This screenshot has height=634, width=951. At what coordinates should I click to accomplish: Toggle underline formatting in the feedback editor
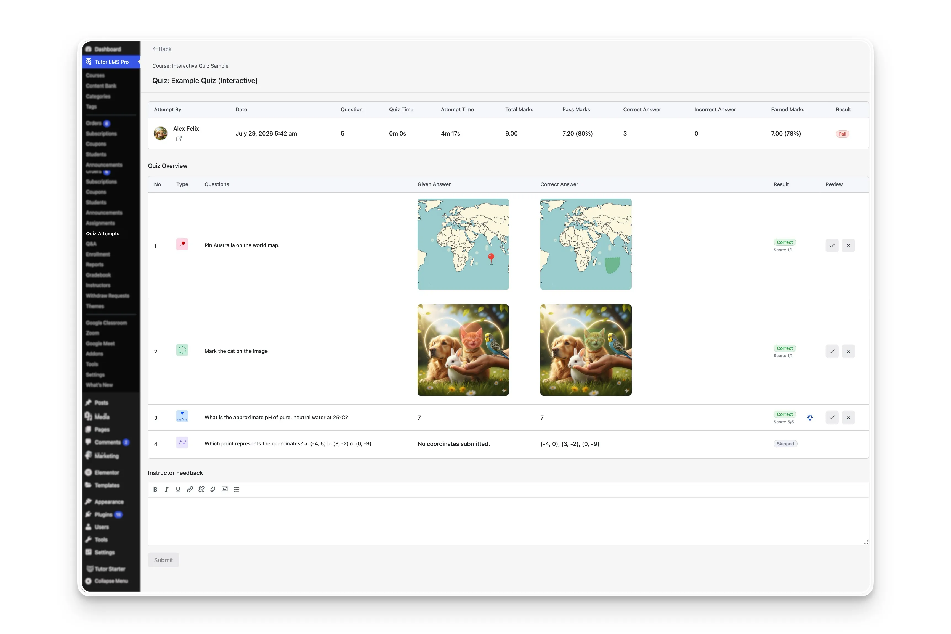pos(178,489)
